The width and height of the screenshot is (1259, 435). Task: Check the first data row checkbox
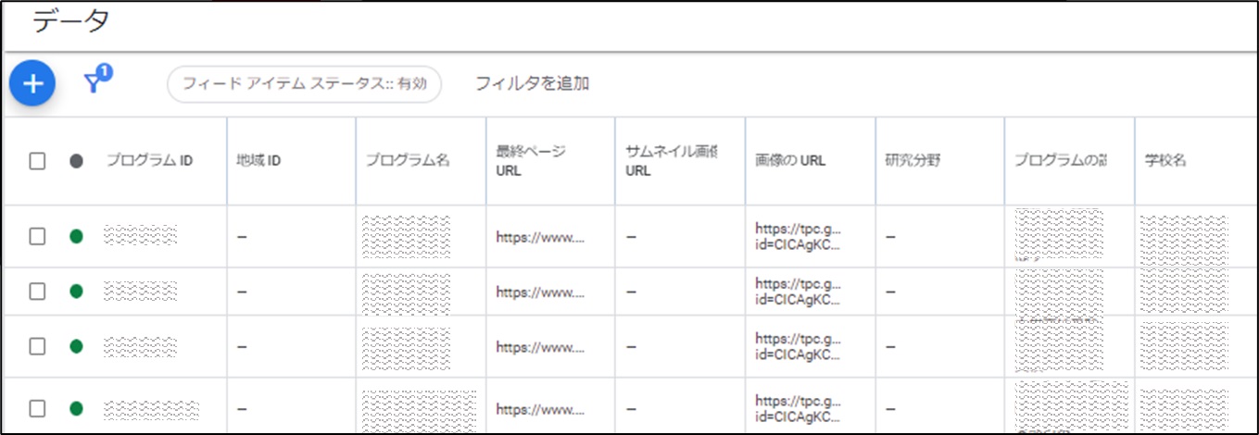click(37, 236)
